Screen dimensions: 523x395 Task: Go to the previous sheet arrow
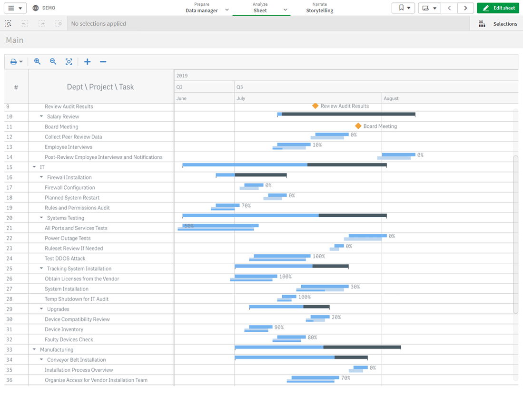pos(449,8)
